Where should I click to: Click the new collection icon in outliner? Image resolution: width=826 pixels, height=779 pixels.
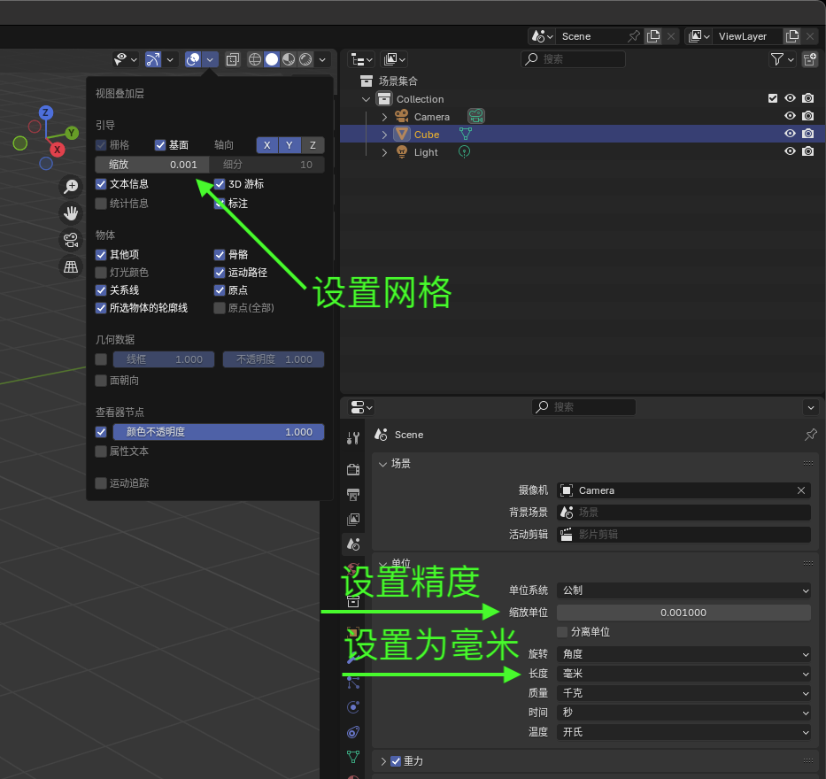point(810,59)
